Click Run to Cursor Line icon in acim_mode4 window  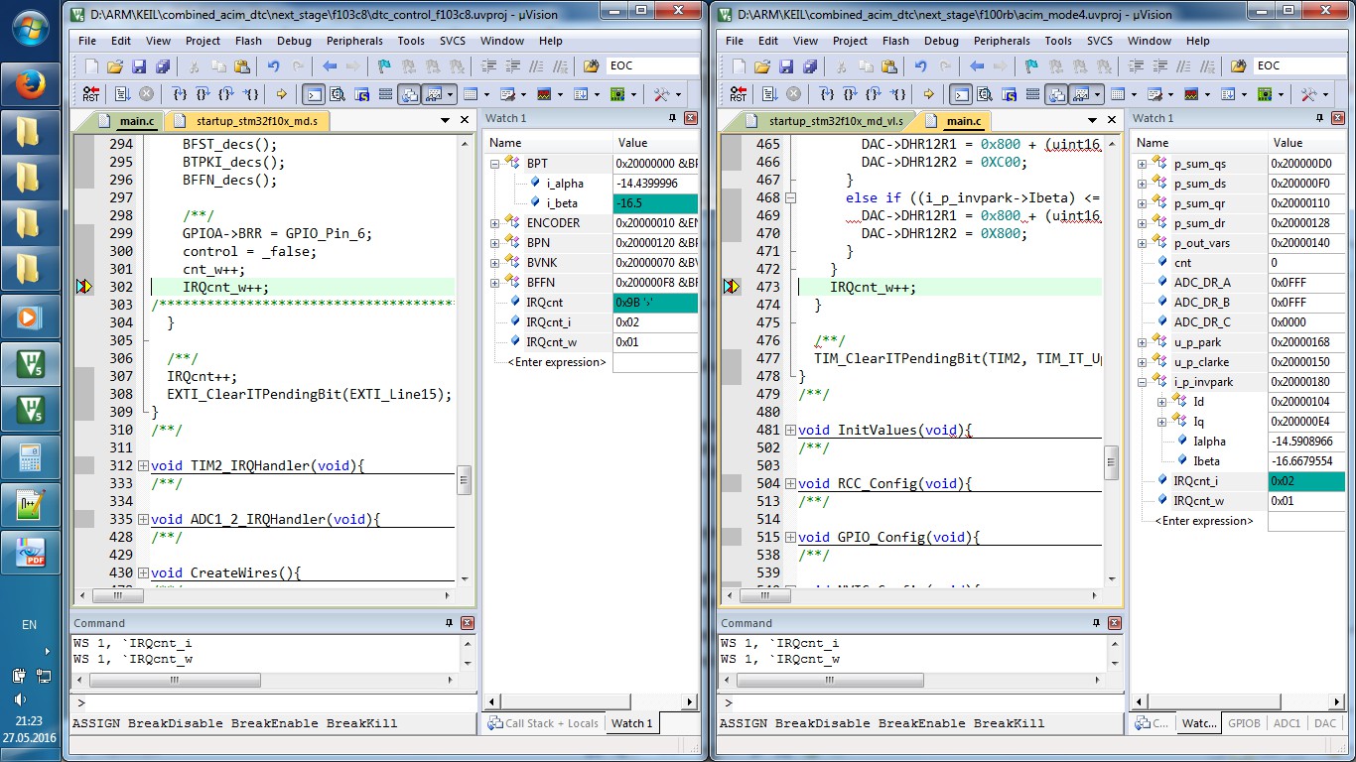coord(897,94)
